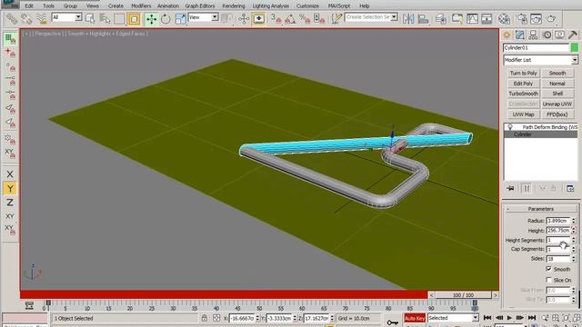
Task: Expand the reference coordinate system View dropdown
Action: (x=215, y=17)
